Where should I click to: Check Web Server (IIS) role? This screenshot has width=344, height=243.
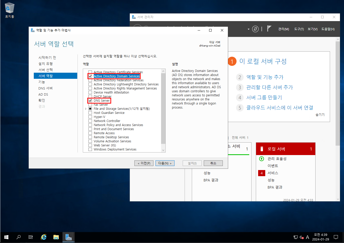click(x=90, y=145)
